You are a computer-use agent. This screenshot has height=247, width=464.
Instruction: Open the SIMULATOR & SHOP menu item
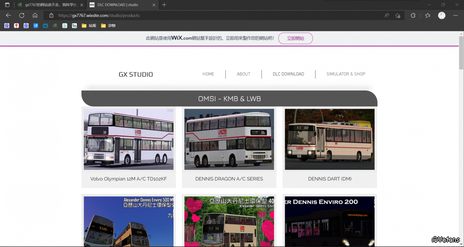(x=346, y=74)
